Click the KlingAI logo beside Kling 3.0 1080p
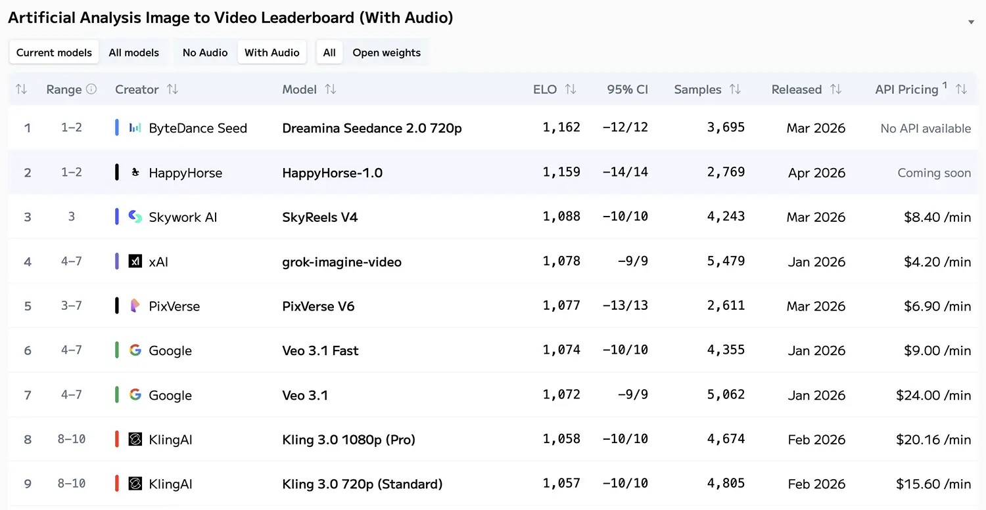The image size is (986, 510). point(135,440)
